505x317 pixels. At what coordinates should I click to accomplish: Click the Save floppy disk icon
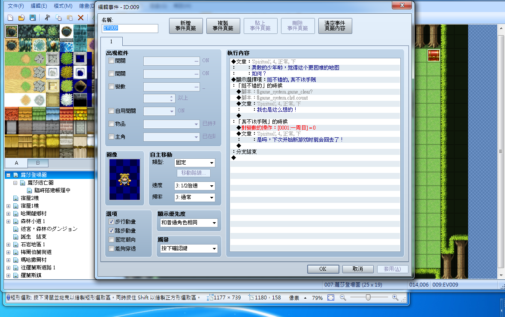(33, 18)
